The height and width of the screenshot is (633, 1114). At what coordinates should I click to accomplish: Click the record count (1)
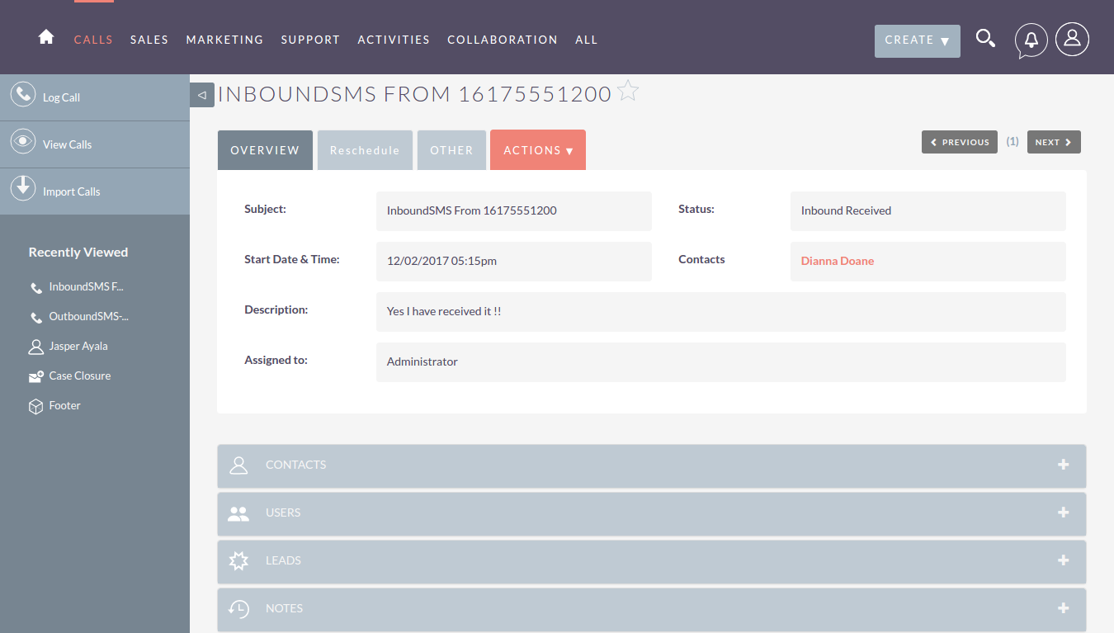(x=1013, y=142)
